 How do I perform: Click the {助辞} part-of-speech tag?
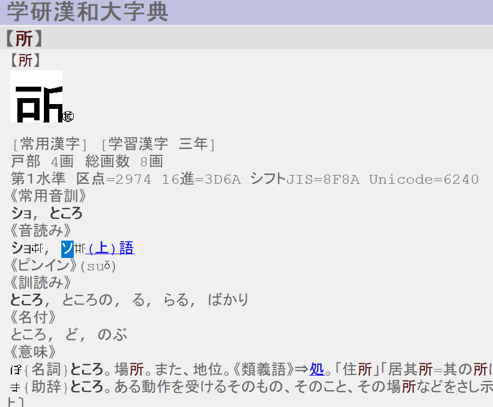pos(46,386)
